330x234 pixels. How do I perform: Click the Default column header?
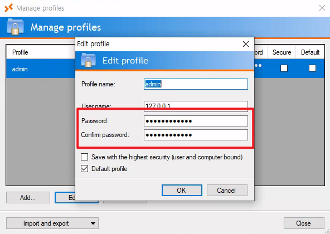pyautogui.click(x=310, y=52)
